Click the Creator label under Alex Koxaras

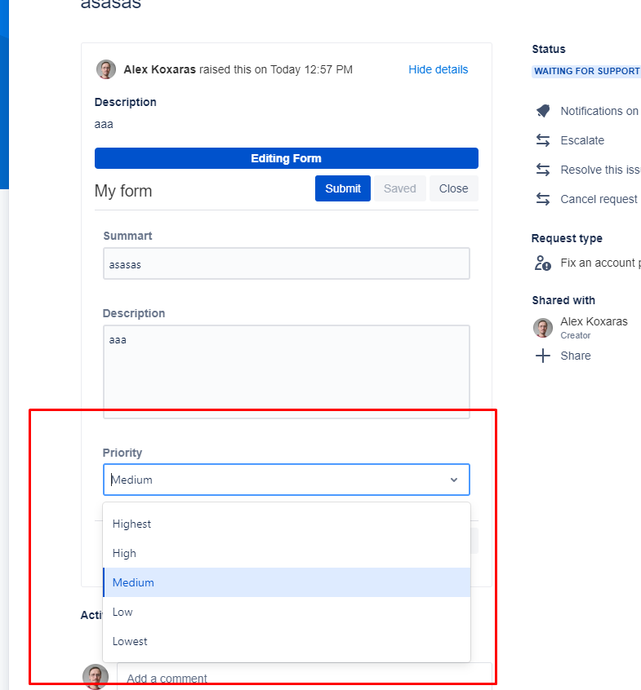click(x=576, y=335)
